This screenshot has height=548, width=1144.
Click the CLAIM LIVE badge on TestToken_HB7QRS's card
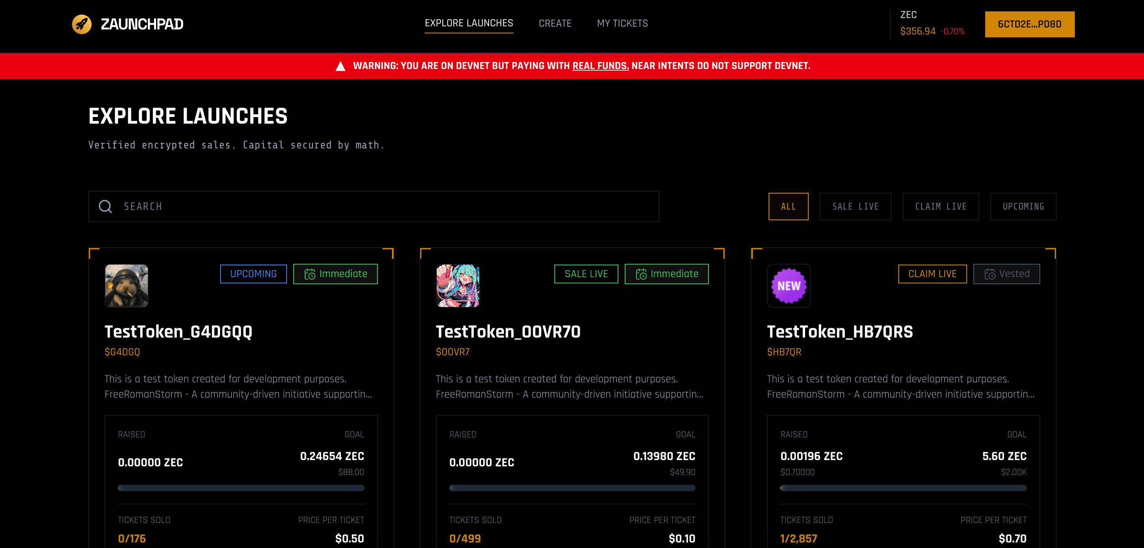tap(932, 274)
